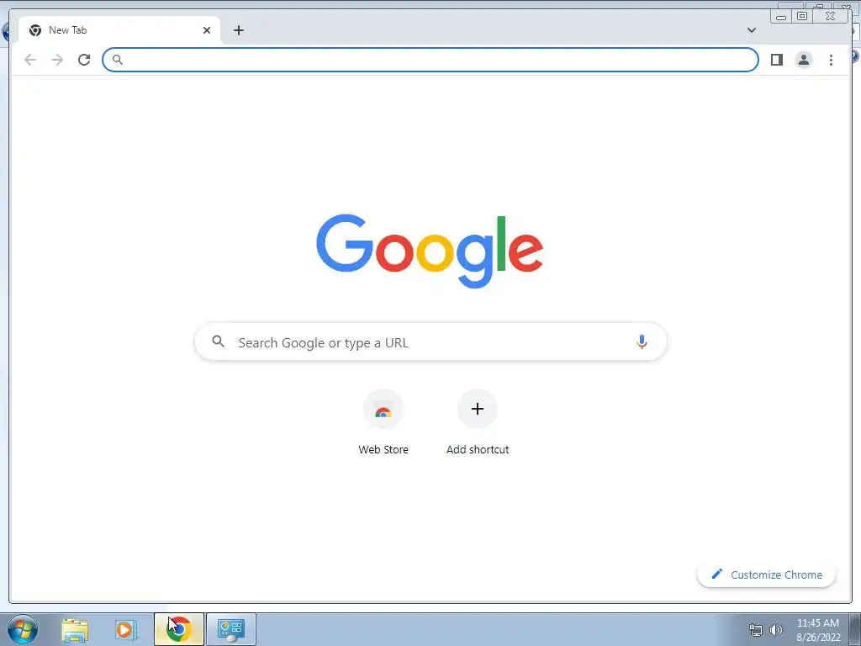Maximize the Chrome window

coord(801,16)
